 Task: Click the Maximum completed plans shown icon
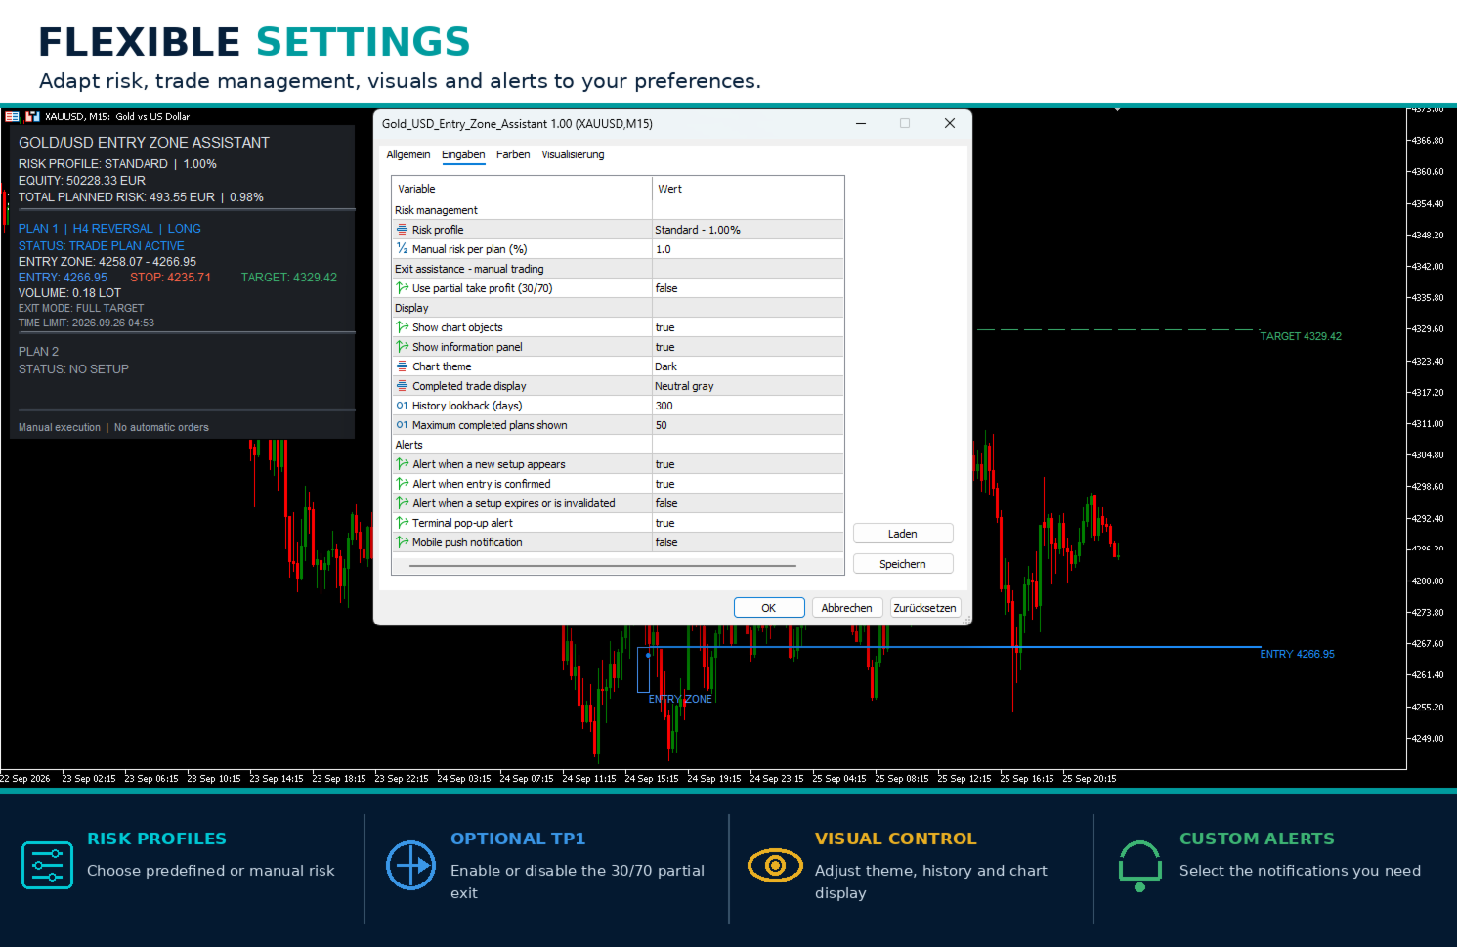pyautogui.click(x=402, y=425)
